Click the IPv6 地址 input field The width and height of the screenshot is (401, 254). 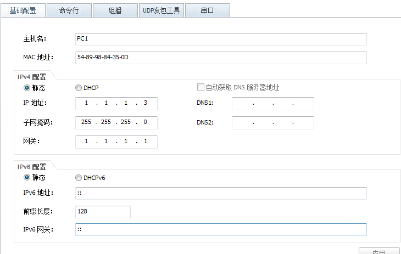221,193
